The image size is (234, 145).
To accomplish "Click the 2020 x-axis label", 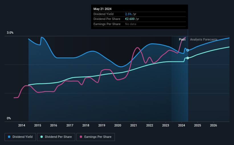I will point(118,125).
